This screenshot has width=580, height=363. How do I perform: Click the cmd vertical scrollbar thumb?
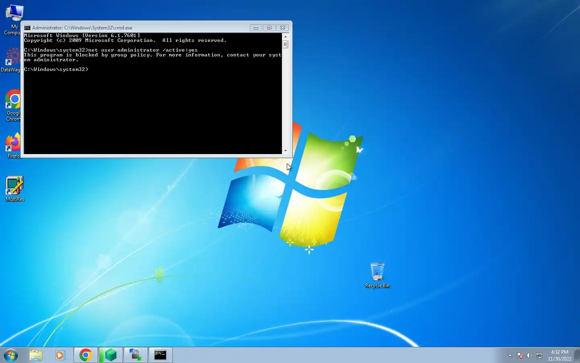(286, 44)
